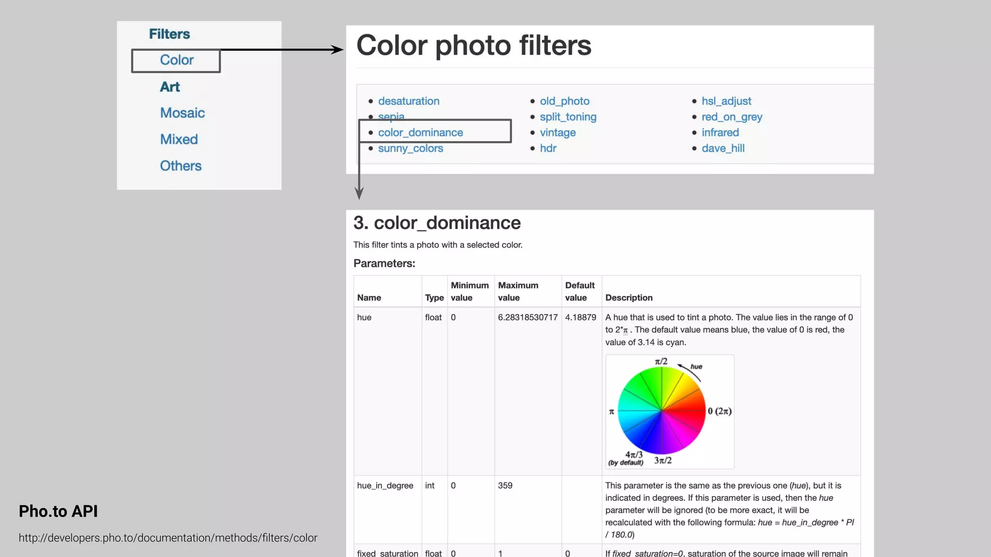Image resolution: width=991 pixels, height=557 pixels.
Task: Select the infrared filter link
Action: [720, 132]
